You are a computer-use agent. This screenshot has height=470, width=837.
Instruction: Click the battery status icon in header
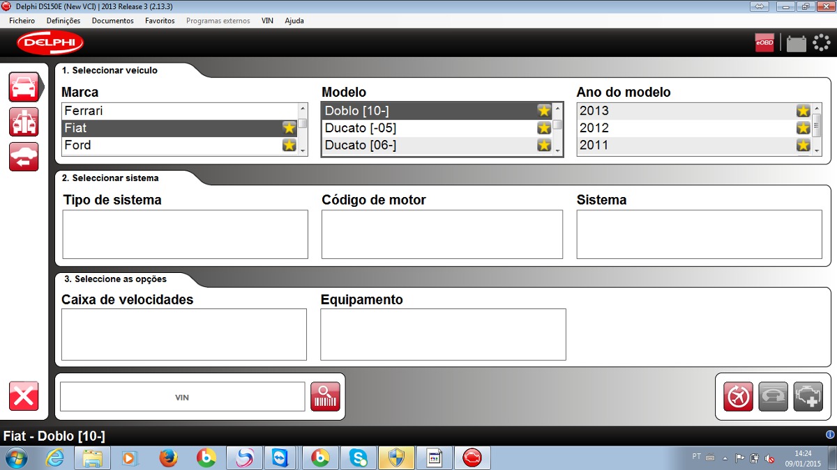click(x=796, y=44)
